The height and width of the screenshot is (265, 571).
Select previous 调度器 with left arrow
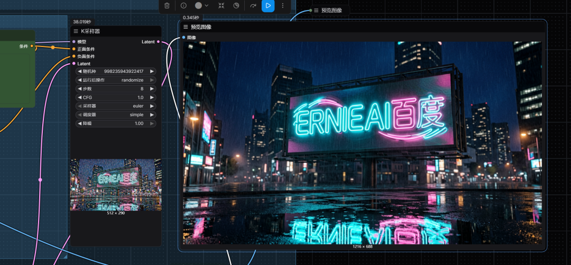pyautogui.click(x=79, y=115)
